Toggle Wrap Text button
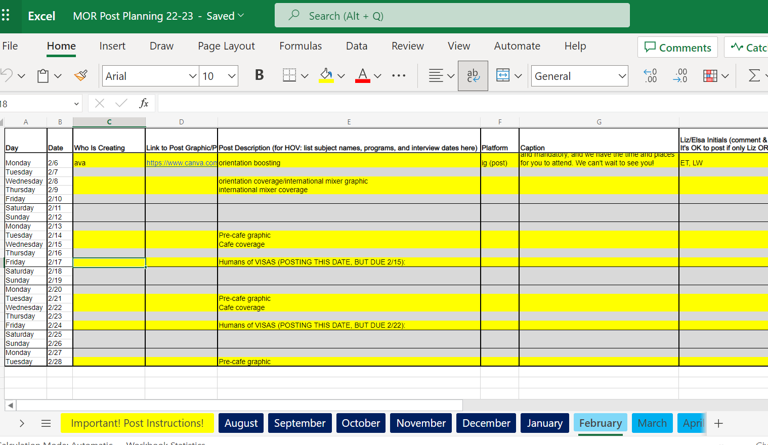Viewport: 768px width, 445px height. click(473, 76)
